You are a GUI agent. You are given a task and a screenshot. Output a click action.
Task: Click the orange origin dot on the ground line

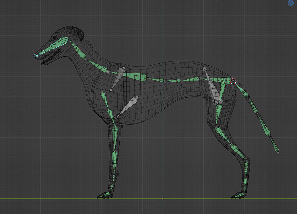[163, 198]
